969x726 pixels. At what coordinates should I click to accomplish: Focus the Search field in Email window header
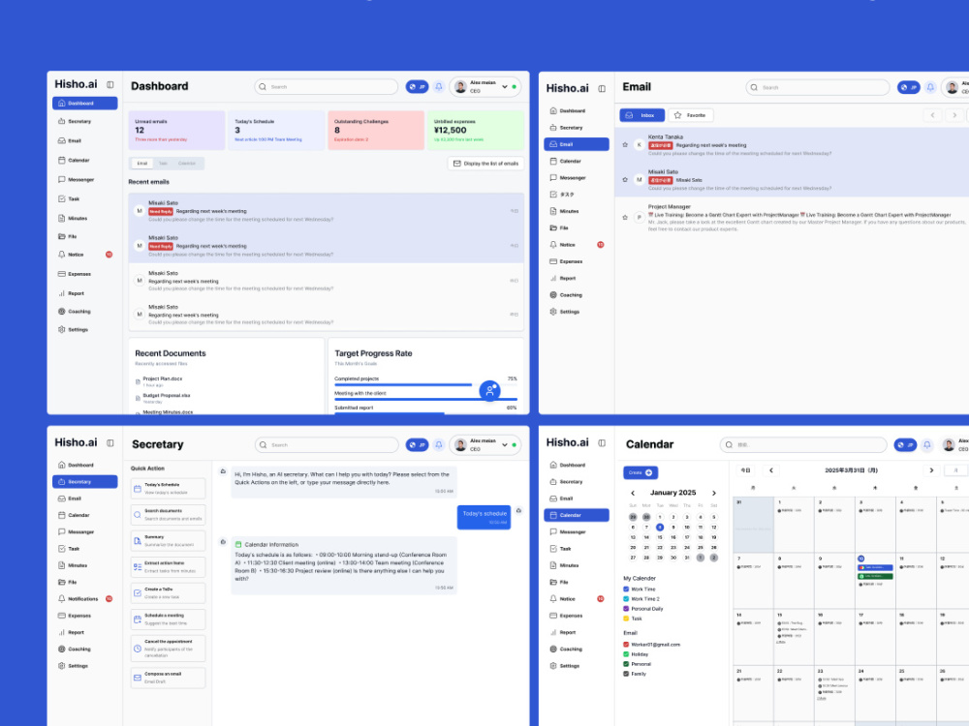(x=817, y=88)
